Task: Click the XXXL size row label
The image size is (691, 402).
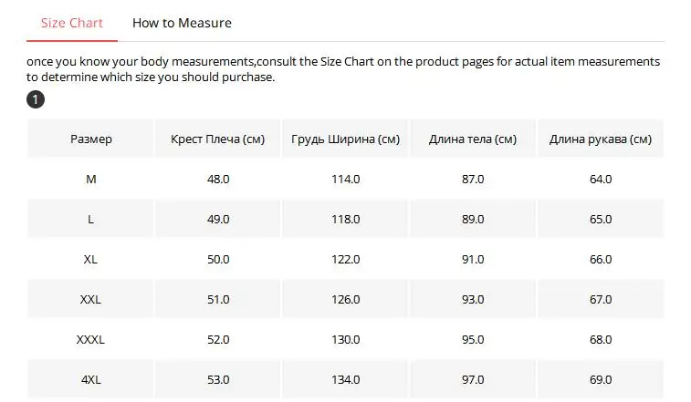Action: pyautogui.click(x=90, y=339)
